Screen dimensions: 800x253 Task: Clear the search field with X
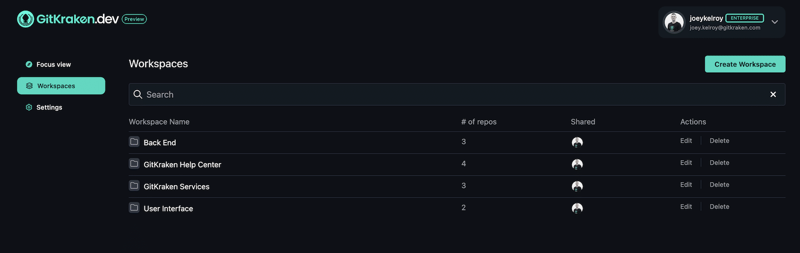(773, 94)
